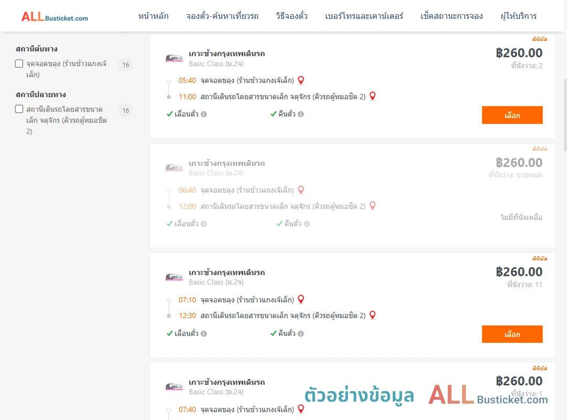This screenshot has width=567, height=420.
Task: Open เช็คสถานะการจอง menu item
Action: (451, 16)
